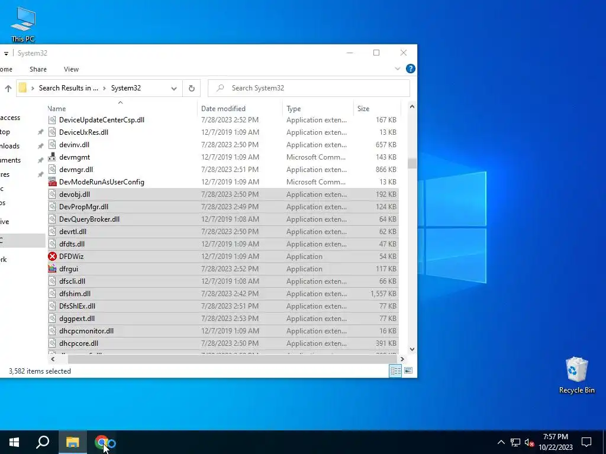Click the devobj.dll file icon
Viewport: 606px width, 454px height.
(x=52, y=194)
